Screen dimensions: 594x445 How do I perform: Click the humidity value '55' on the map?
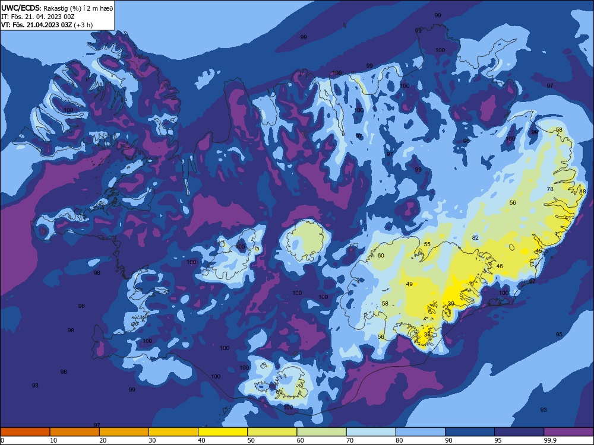point(427,244)
